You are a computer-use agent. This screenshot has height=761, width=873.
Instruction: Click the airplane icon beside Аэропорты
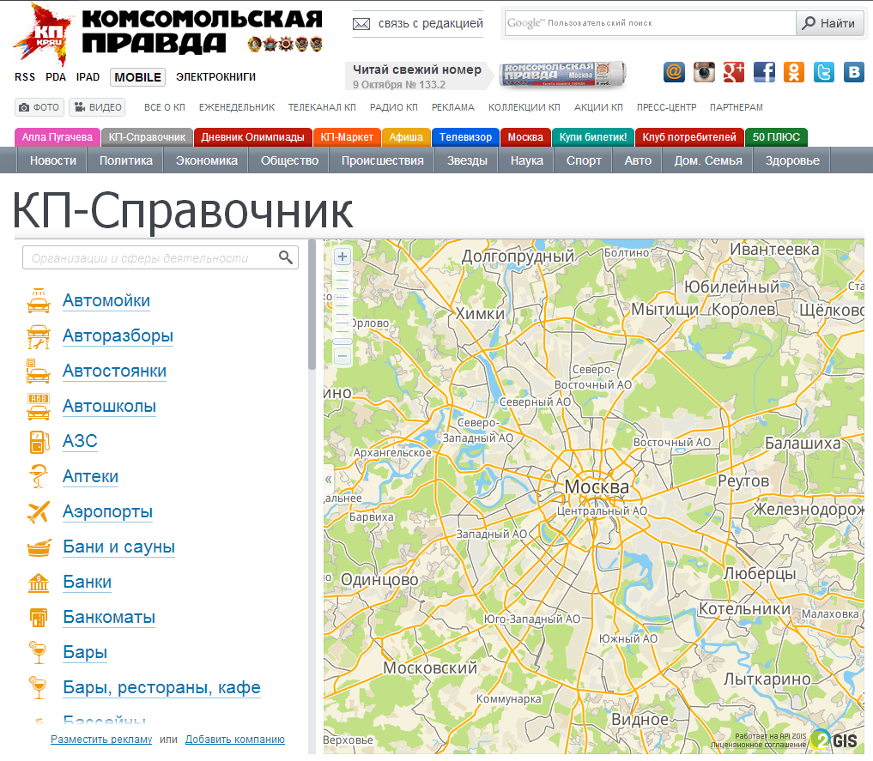click(39, 512)
